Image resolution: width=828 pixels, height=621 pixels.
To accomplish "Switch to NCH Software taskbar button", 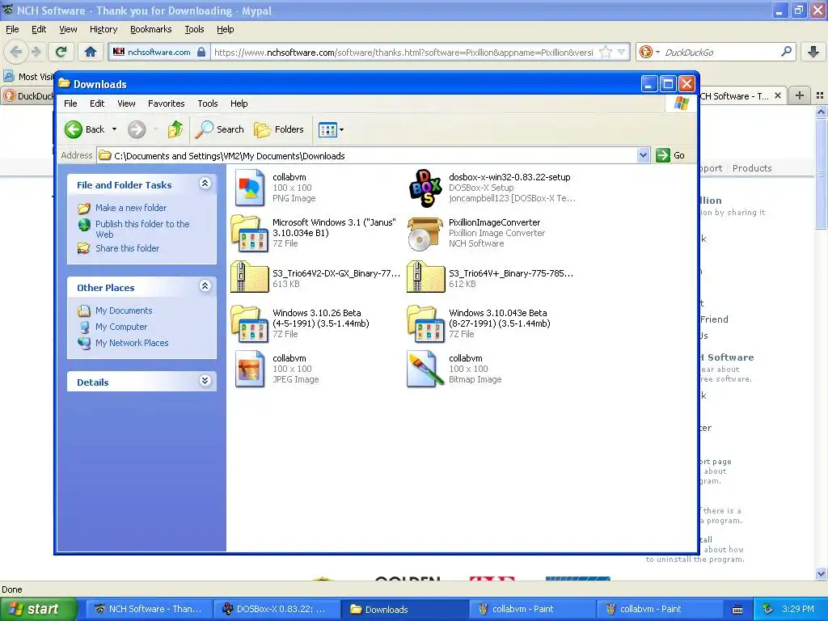I will (x=149, y=609).
